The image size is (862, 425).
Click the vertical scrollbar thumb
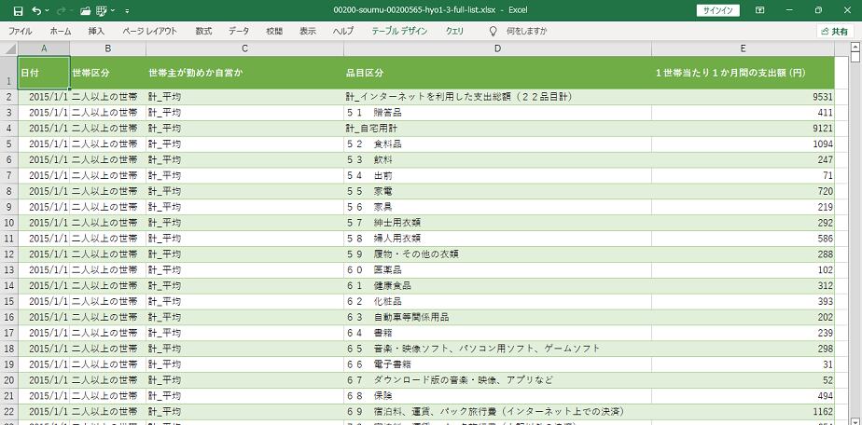[x=855, y=57]
